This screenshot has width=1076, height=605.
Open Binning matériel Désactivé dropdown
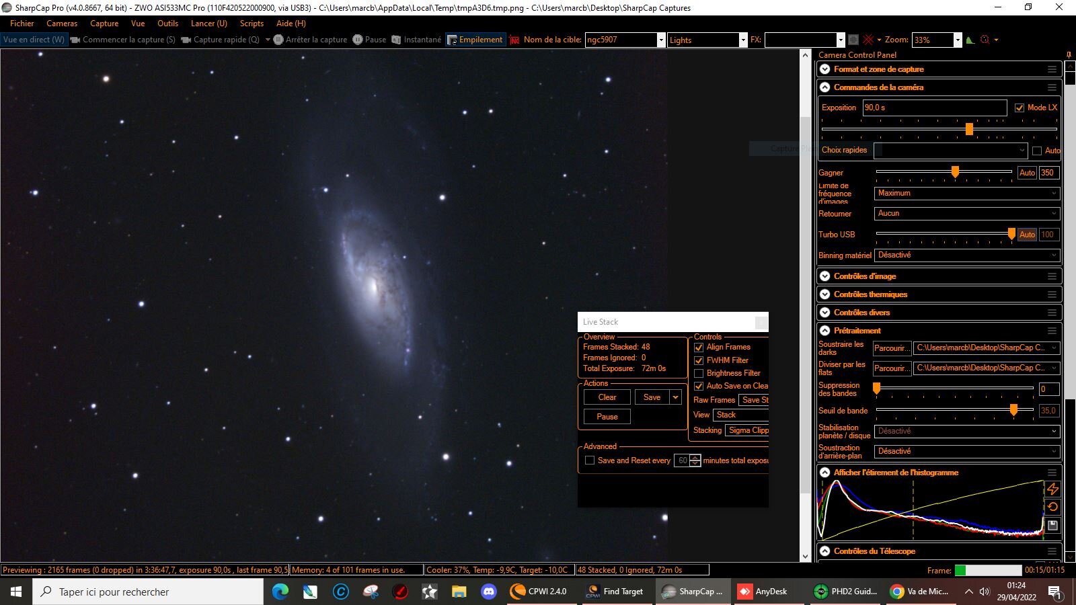click(967, 255)
